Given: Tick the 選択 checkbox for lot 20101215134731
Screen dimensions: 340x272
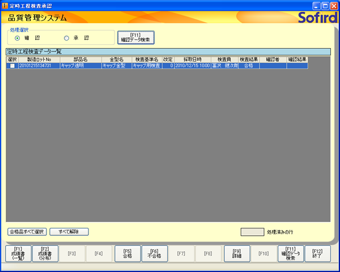Looking at the screenshot, I should 12,66.
